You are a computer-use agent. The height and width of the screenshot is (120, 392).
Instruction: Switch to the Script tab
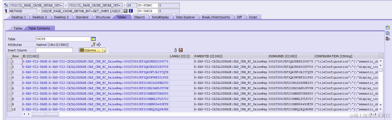pos(253,17)
